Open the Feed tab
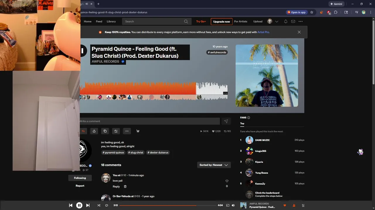 click(99, 21)
